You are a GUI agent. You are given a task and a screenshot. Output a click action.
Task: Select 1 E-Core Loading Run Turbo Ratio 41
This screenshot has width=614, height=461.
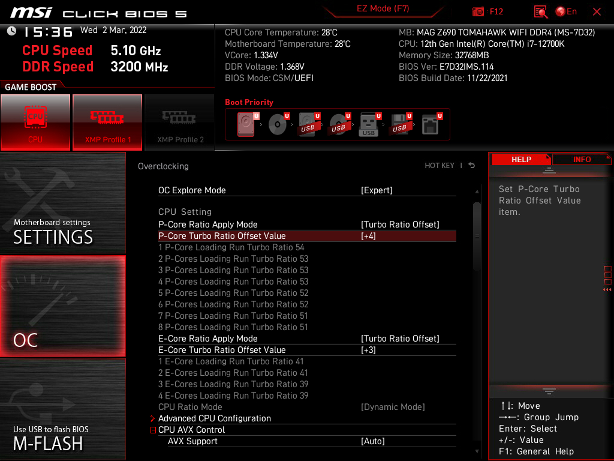pos(231,361)
